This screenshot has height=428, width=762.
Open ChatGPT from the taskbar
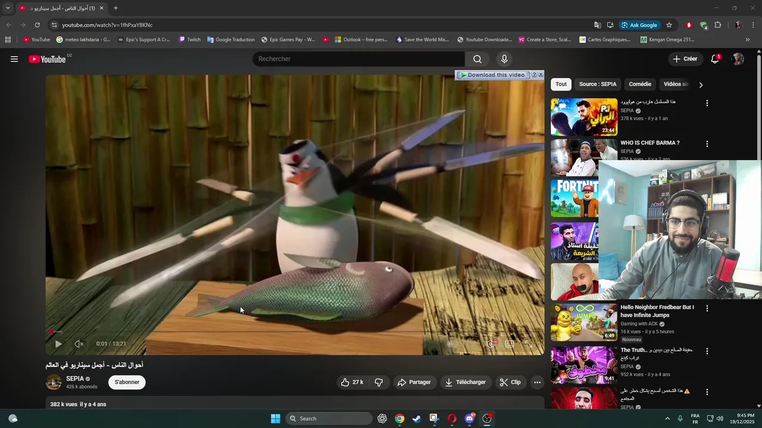(382, 418)
